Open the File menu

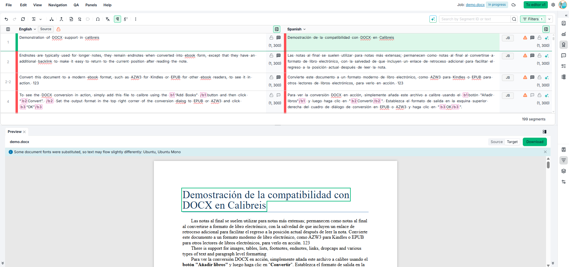click(x=9, y=5)
